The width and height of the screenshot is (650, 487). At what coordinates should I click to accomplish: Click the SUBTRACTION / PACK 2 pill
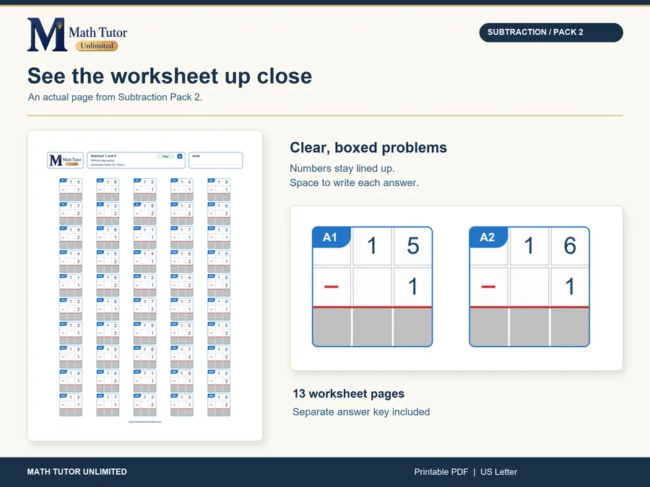[551, 32]
